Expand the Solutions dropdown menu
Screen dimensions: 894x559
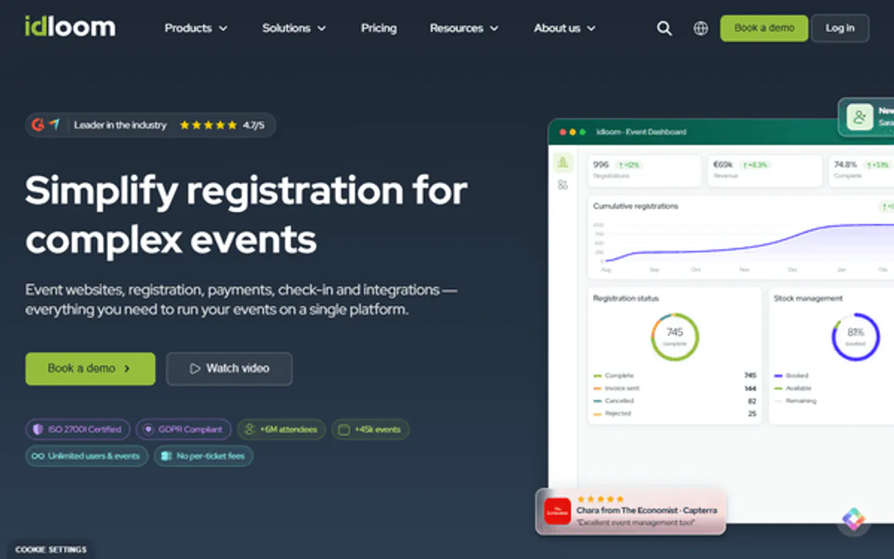click(x=293, y=29)
